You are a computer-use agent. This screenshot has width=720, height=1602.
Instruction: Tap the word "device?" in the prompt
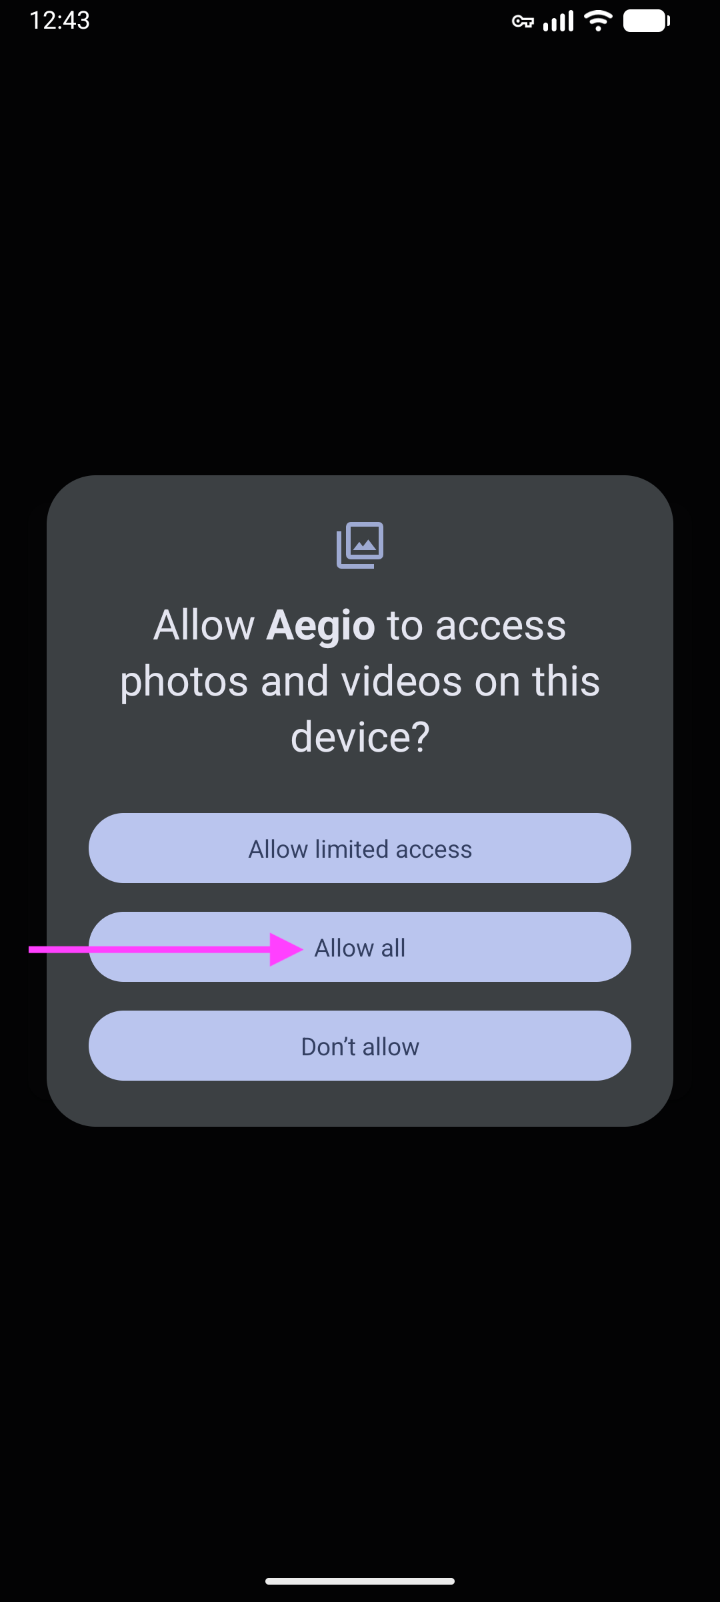360,737
